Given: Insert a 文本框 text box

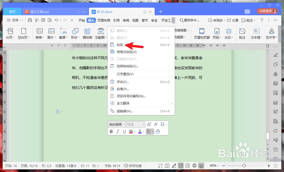Looking at the screenshot, I should 256,34.
